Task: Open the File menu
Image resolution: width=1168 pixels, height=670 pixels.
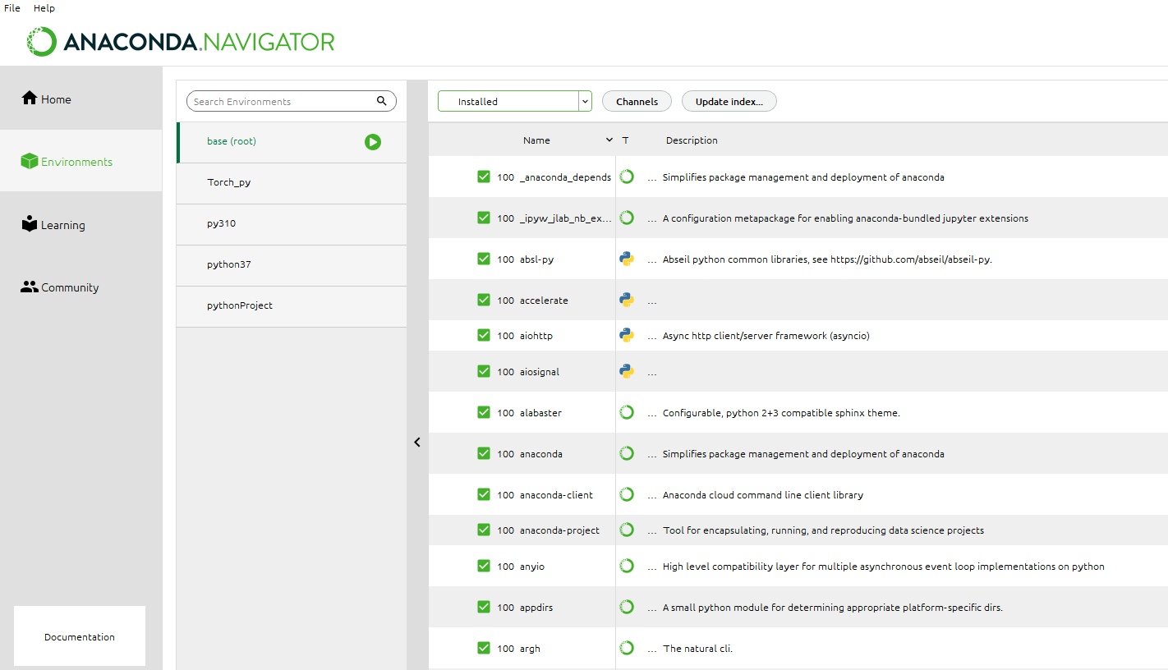Action: pyautogui.click(x=12, y=8)
